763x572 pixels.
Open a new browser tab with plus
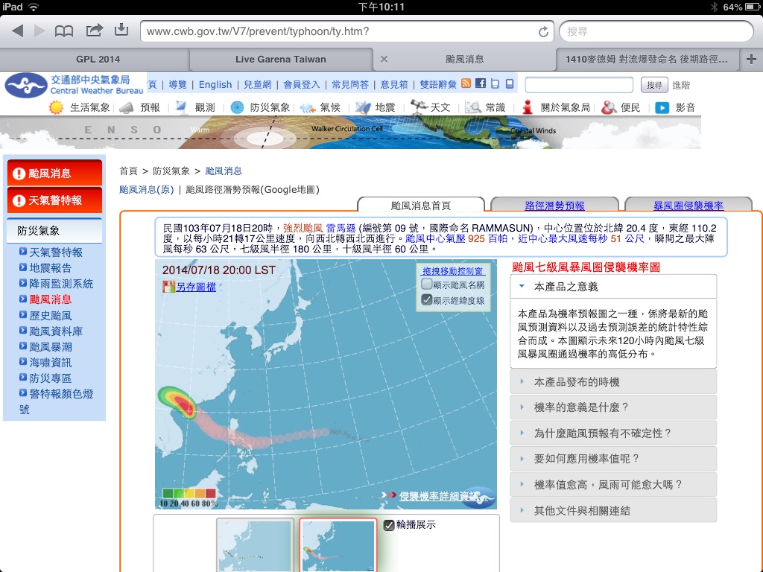(x=750, y=59)
